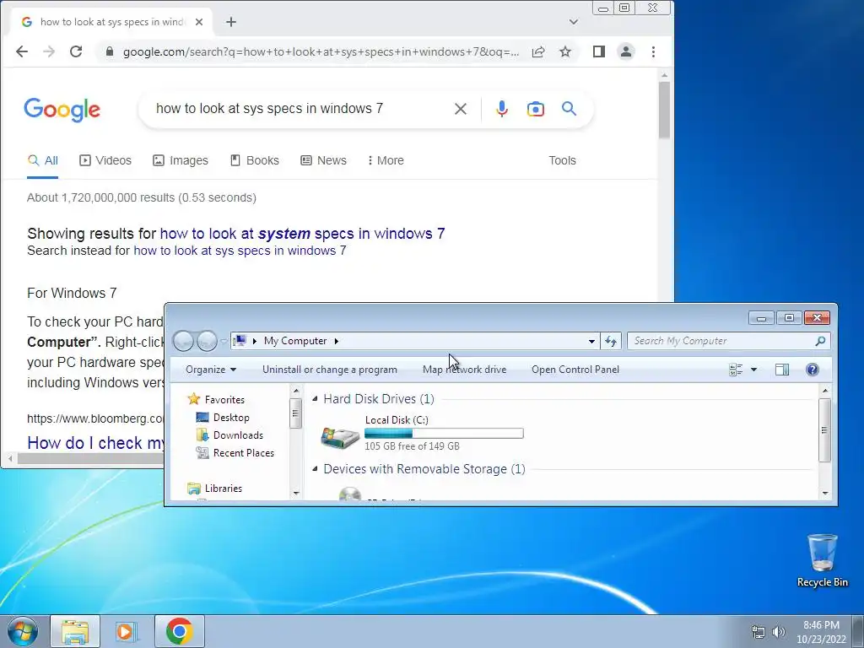Image resolution: width=864 pixels, height=648 pixels.
Task: Open Chrome tab search chevron
Action: [x=574, y=22]
